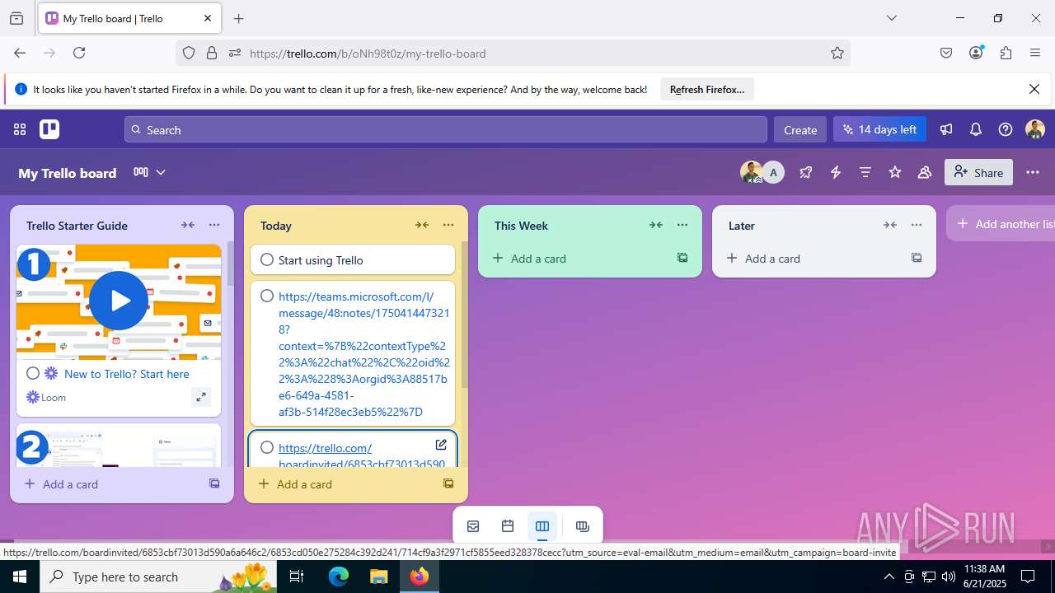Screen dimensions: 1055x593
Task: Open the board filter icon
Action: click(865, 172)
